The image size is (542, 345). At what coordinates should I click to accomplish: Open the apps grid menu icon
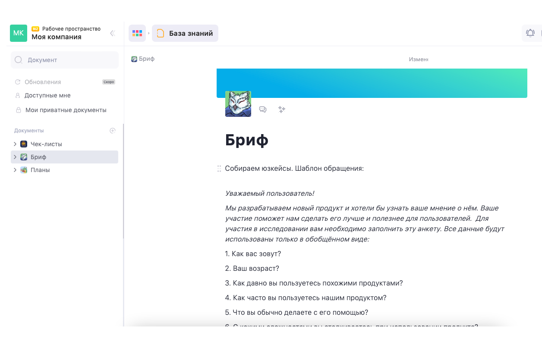coord(137,33)
